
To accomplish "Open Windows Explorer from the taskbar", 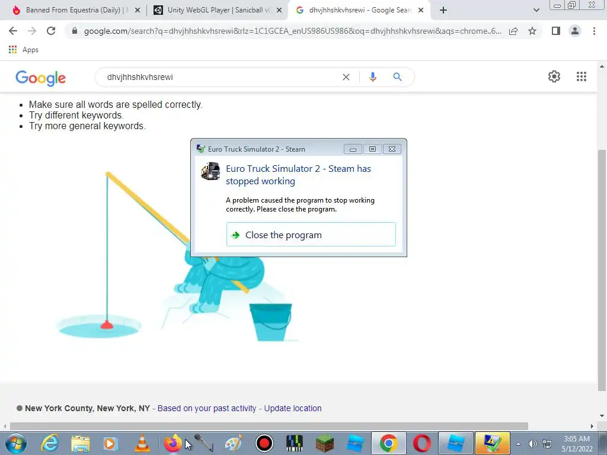I will (80, 443).
